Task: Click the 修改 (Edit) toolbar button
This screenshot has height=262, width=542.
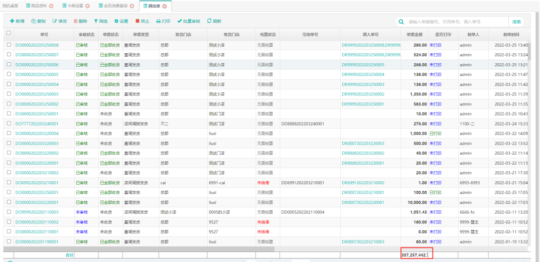Action: pyautogui.click(x=59, y=22)
